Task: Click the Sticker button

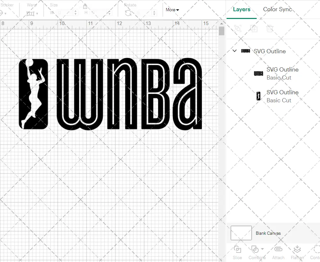Action: (x=3, y=13)
